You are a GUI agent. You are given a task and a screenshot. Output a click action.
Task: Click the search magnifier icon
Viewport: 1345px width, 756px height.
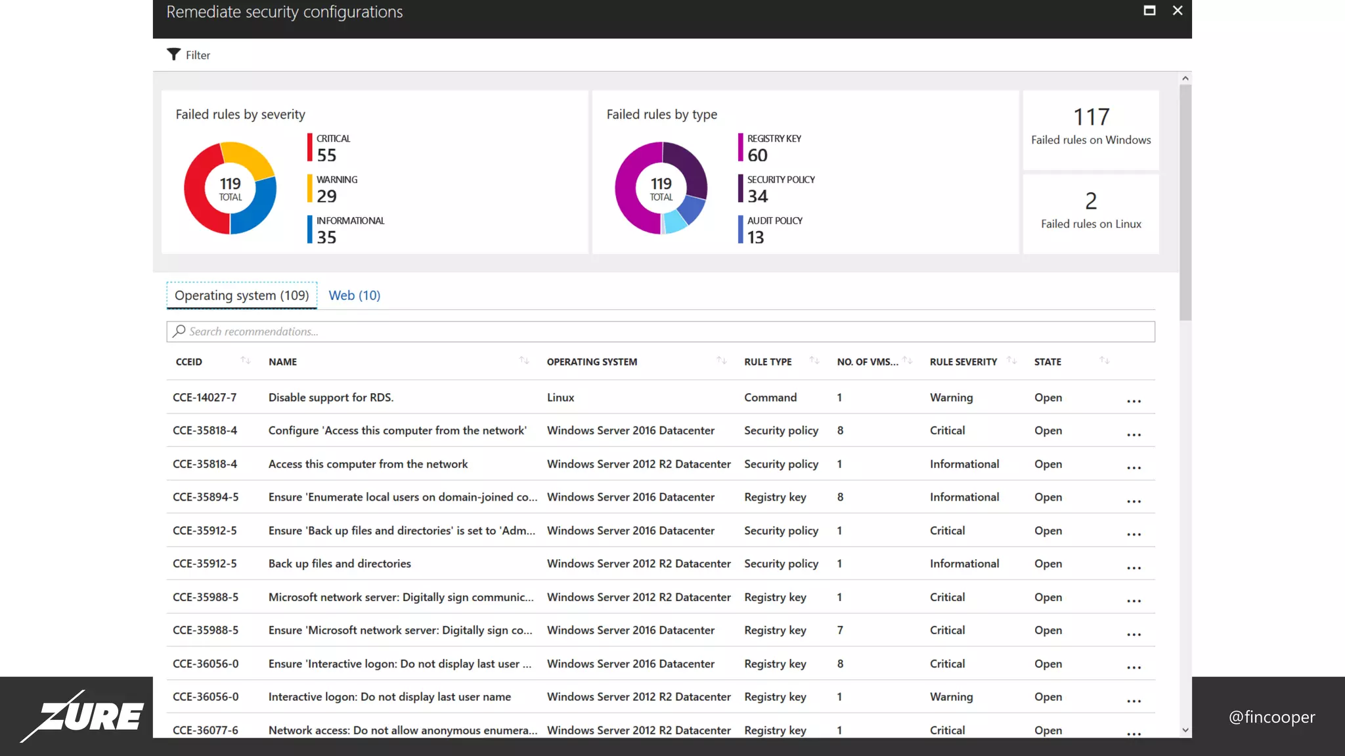[179, 331]
